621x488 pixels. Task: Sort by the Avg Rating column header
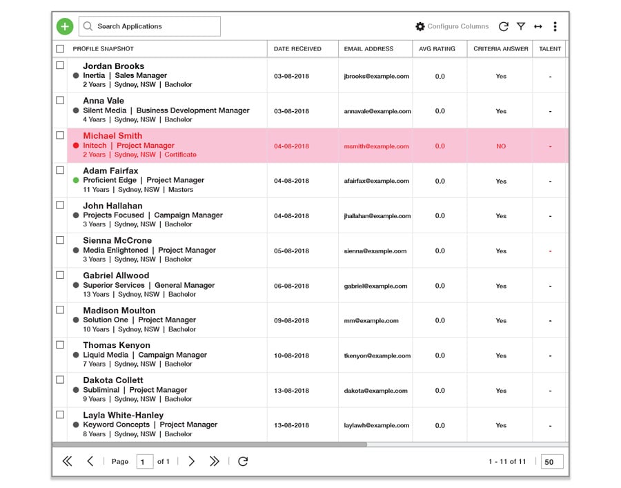point(437,49)
